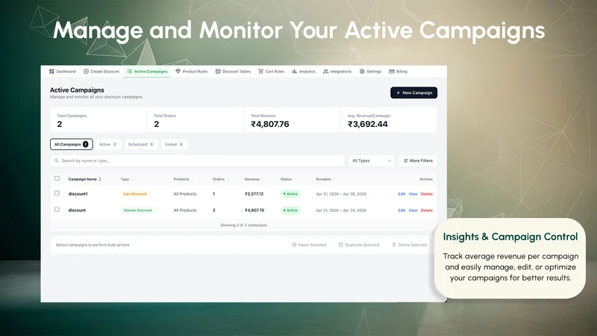This screenshot has height=336, width=597.
Task: Open More Filters
Action: point(418,161)
